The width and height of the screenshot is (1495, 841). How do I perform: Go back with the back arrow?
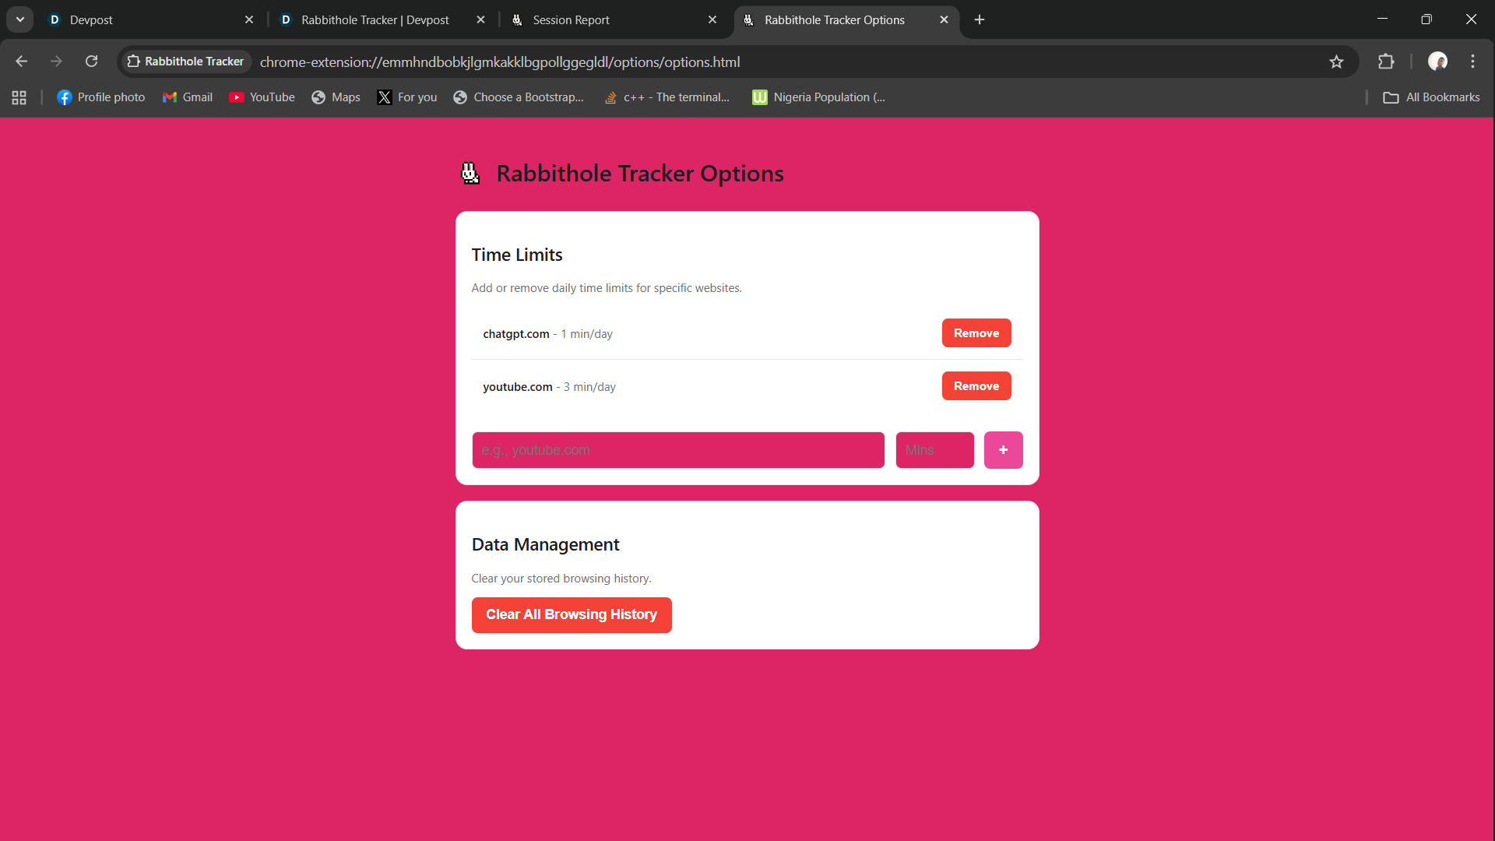[x=22, y=62]
